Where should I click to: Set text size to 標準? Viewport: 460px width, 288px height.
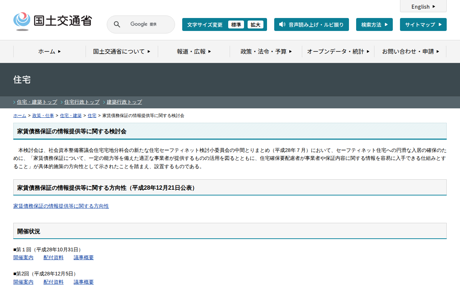click(x=236, y=24)
